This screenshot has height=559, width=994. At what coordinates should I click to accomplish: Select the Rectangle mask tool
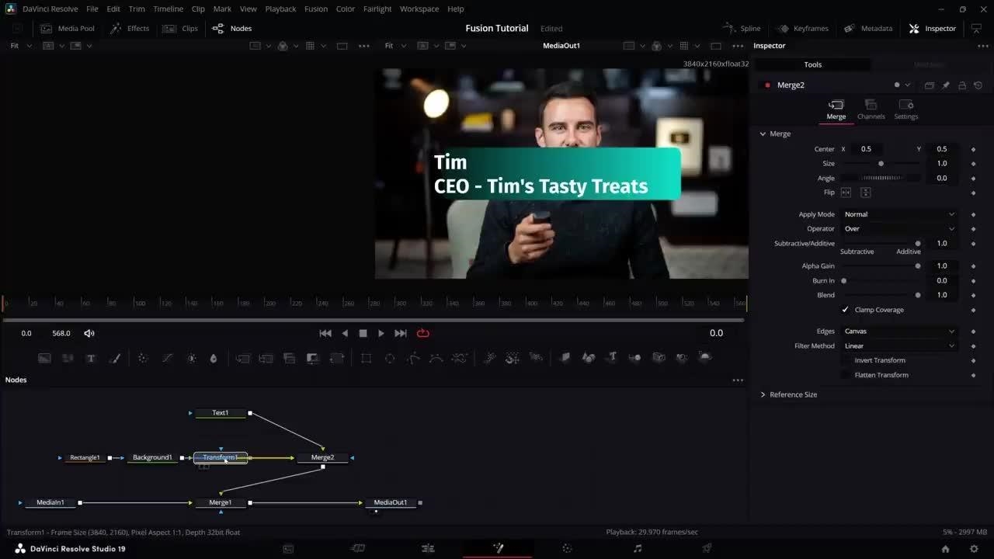click(366, 358)
